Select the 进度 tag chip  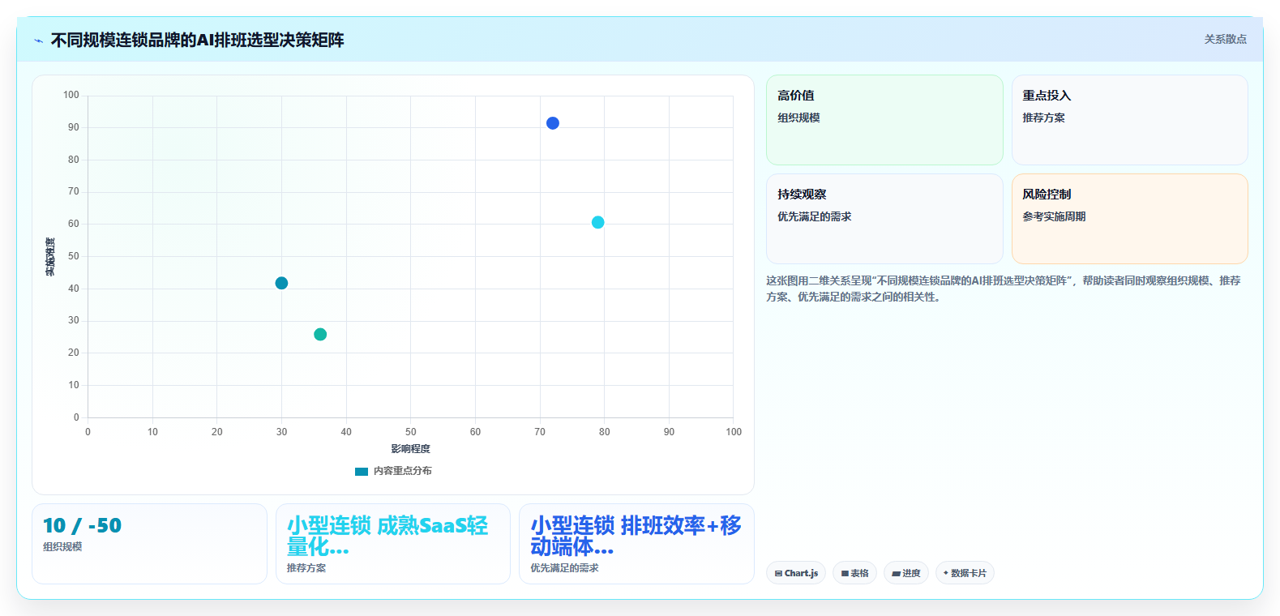coord(906,573)
